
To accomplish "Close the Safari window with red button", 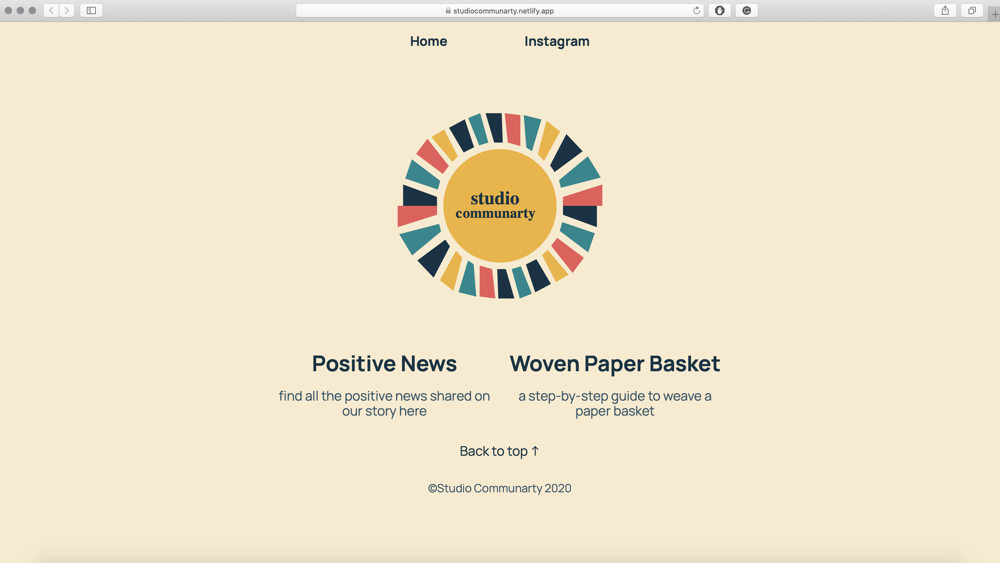I will coord(8,10).
